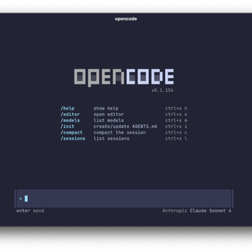Viewport: 252px width, 252px height.
Task: Click the /sessions command
Action: [73, 139]
